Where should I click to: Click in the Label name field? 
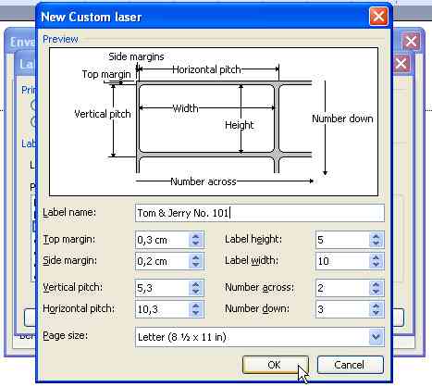(x=260, y=213)
